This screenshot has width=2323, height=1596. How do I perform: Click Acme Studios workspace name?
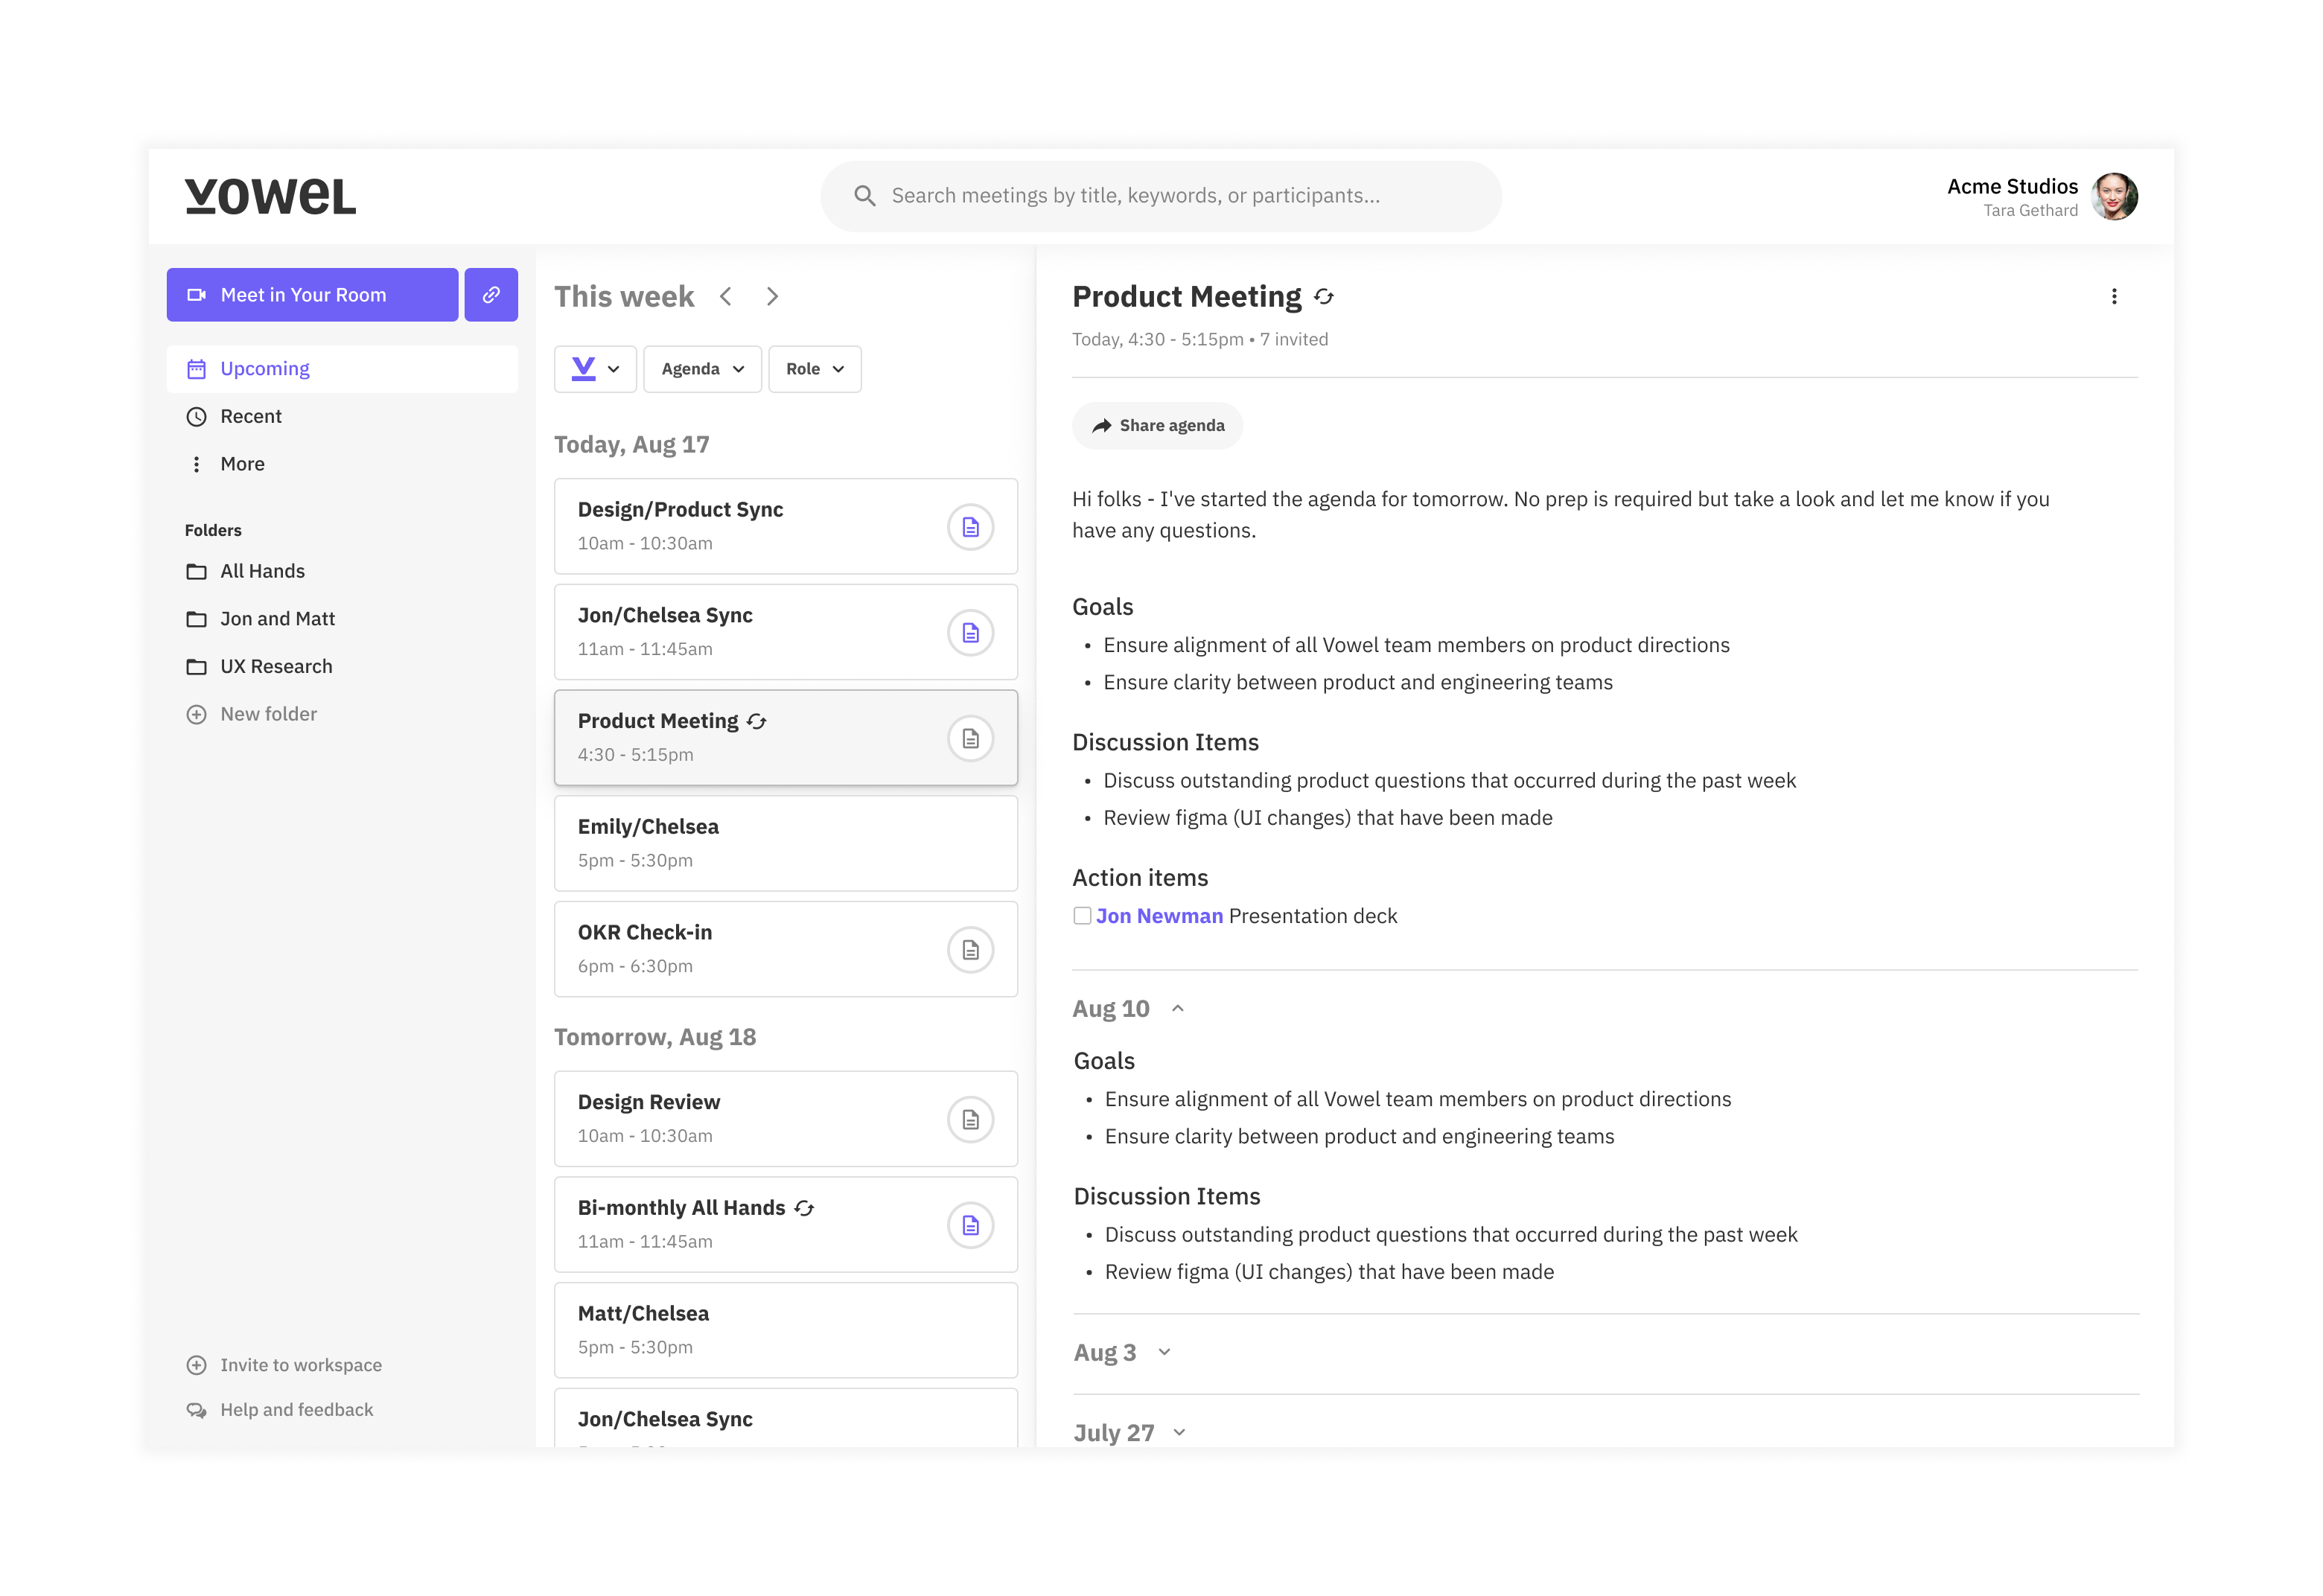tap(2012, 187)
